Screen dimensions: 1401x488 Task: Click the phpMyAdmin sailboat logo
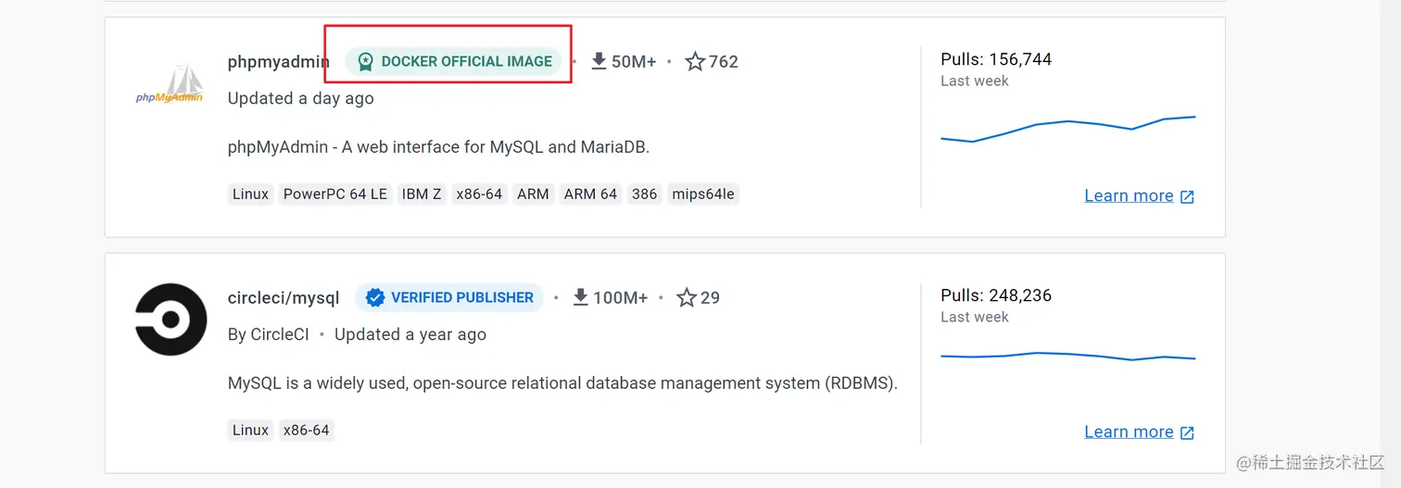click(170, 84)
